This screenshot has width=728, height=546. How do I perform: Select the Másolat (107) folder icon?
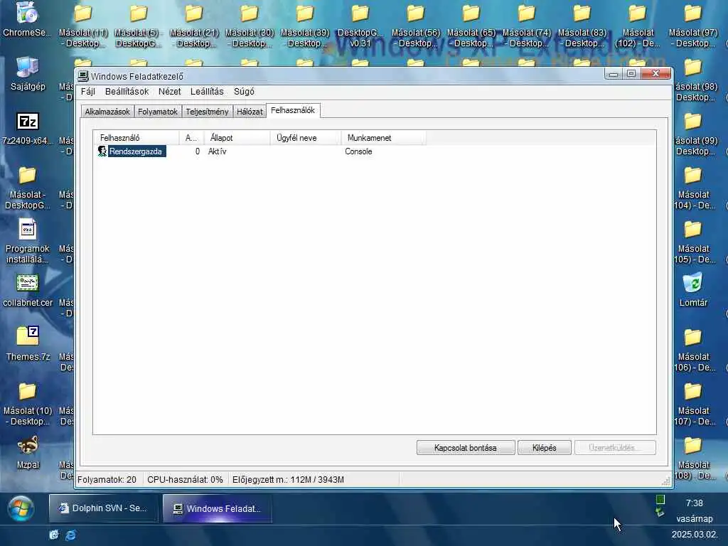[x=694, y=403]
